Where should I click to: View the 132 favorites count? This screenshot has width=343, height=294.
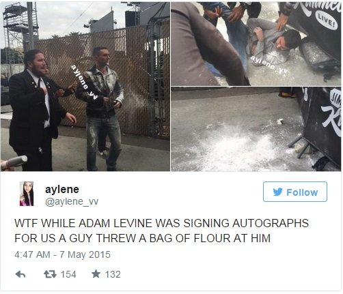point(113,274)
